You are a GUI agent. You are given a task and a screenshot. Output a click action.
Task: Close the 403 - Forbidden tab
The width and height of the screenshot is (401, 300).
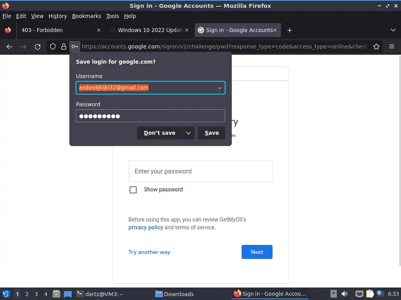point(99,30)
